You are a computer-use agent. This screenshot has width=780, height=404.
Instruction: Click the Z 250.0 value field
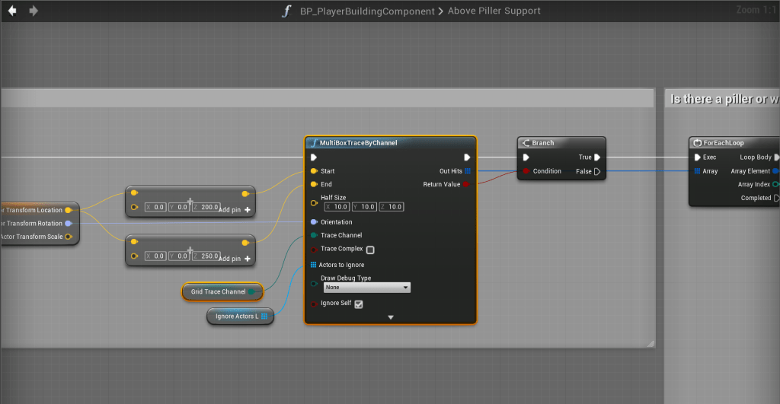tap(209, 256)
